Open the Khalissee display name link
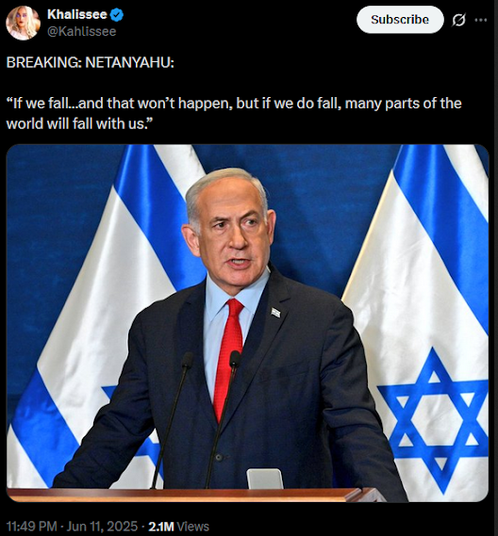This screenshot has width=498, height=536. point(77,15)
